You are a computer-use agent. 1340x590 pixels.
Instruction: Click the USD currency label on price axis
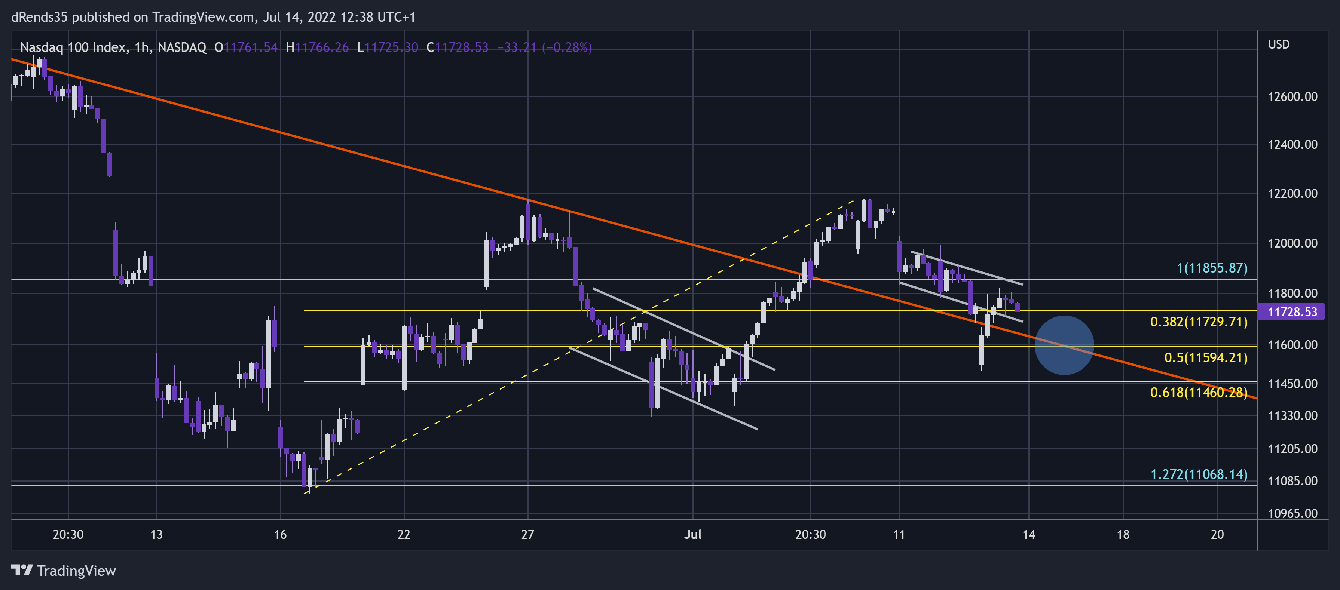[1279, 44]
